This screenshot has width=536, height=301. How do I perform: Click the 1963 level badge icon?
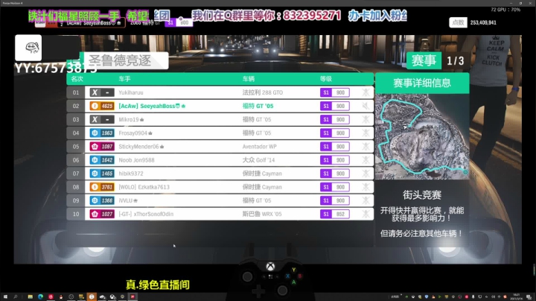pos(102,133)
